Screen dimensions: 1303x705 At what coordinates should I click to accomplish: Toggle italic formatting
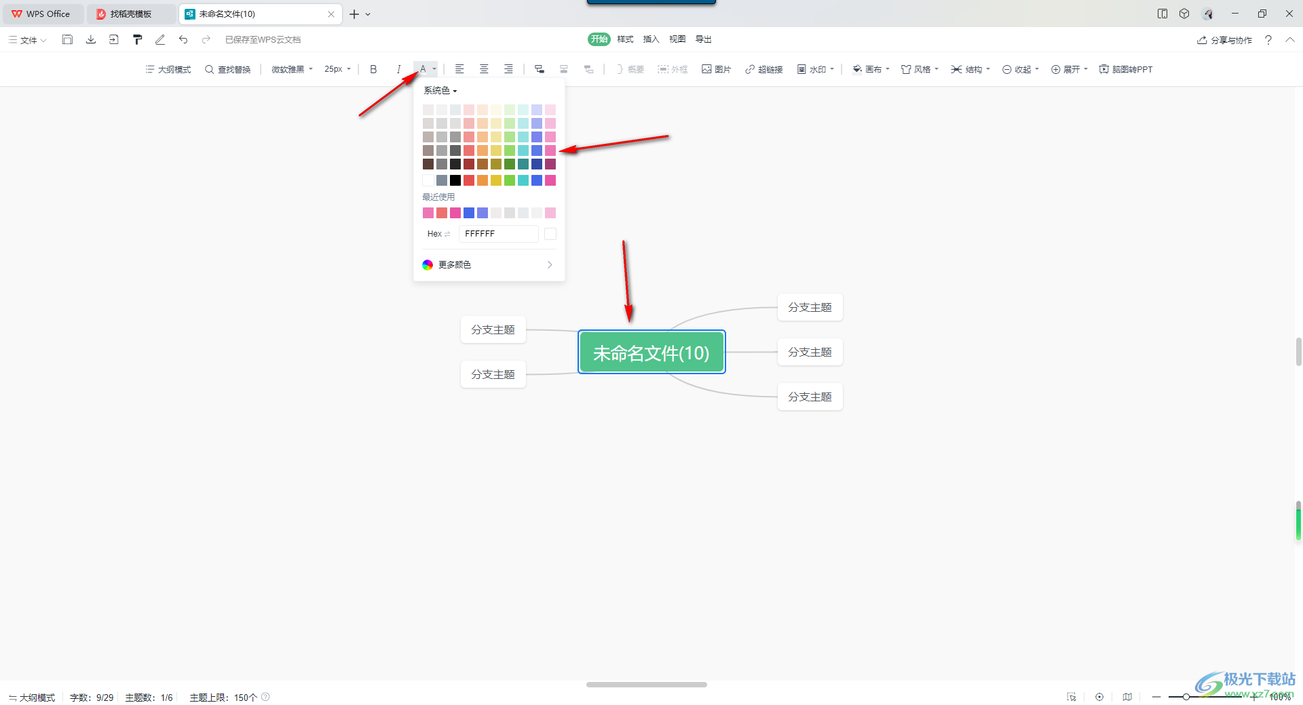coord(398,69)
